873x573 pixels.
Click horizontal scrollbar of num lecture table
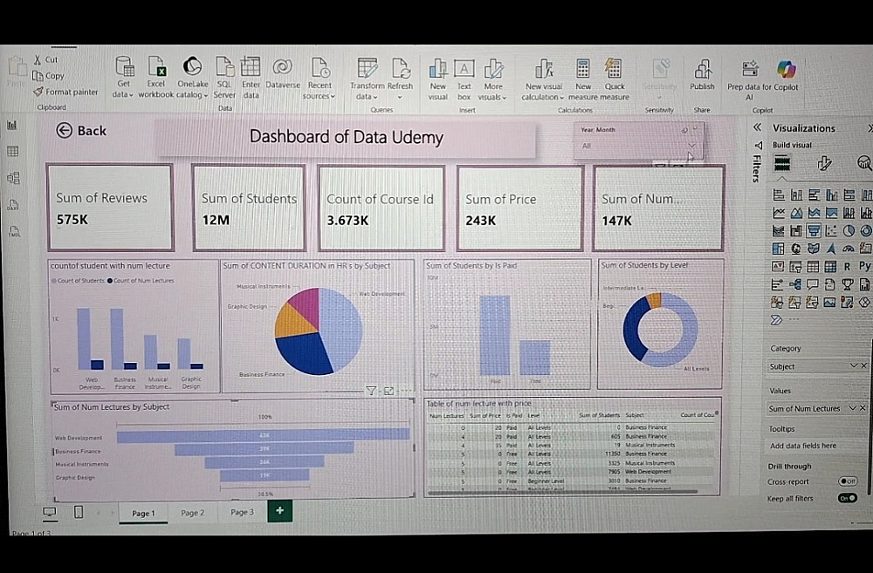tap(561, 492)
